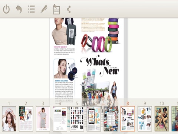178x134 pixels.
Task: Open page 1 thumbnail with girl portrait
Action: 9,119
